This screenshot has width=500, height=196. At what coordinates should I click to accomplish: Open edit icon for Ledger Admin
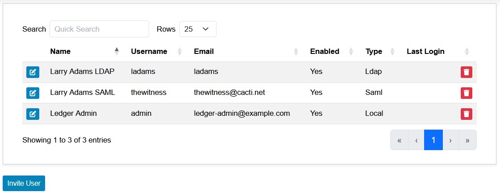coord(33,114)
